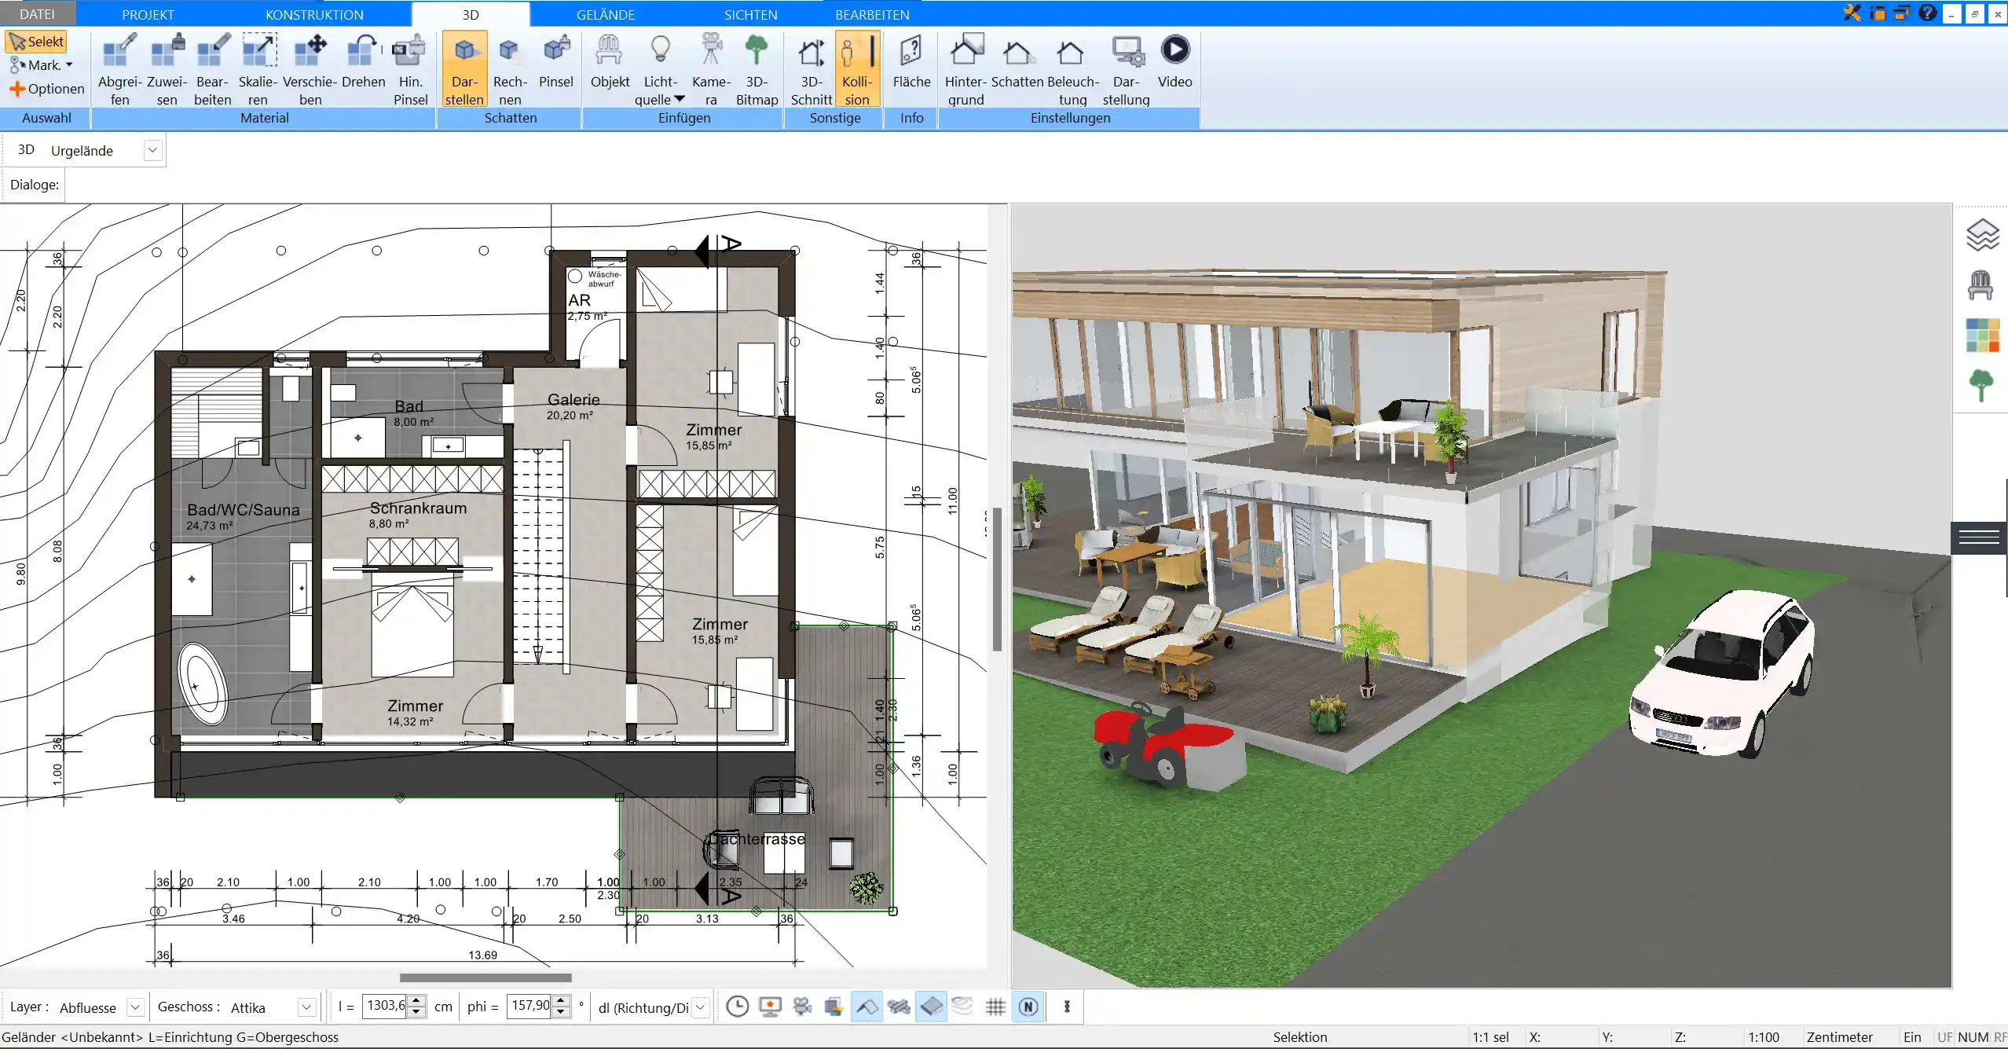Open Hintergrund settings
This screenshot has height=1049, width=2008.
pos(966,69)
